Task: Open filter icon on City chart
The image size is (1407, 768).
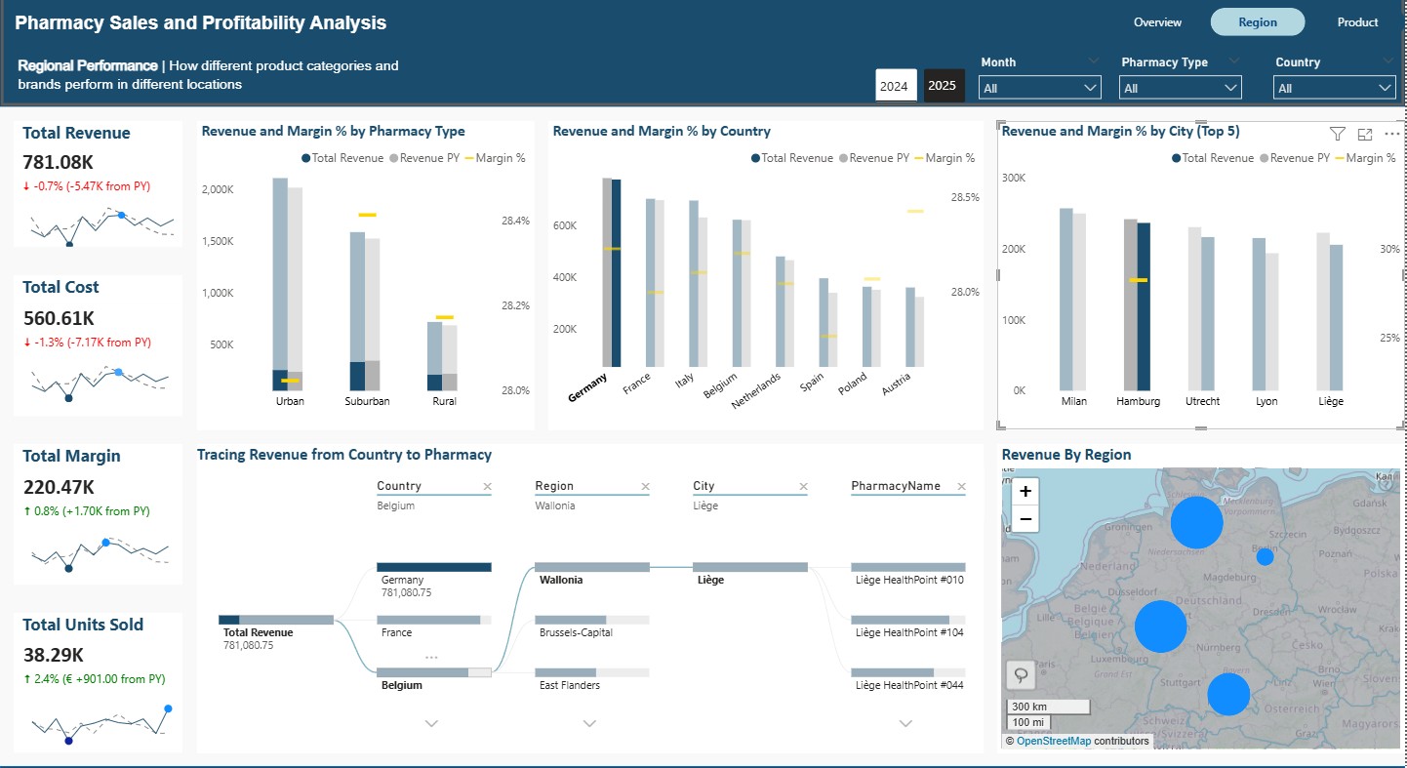Action: 1338,135
